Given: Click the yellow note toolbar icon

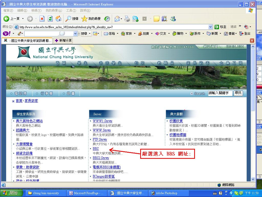Looking at the screenshot, I should pos(156,18).
